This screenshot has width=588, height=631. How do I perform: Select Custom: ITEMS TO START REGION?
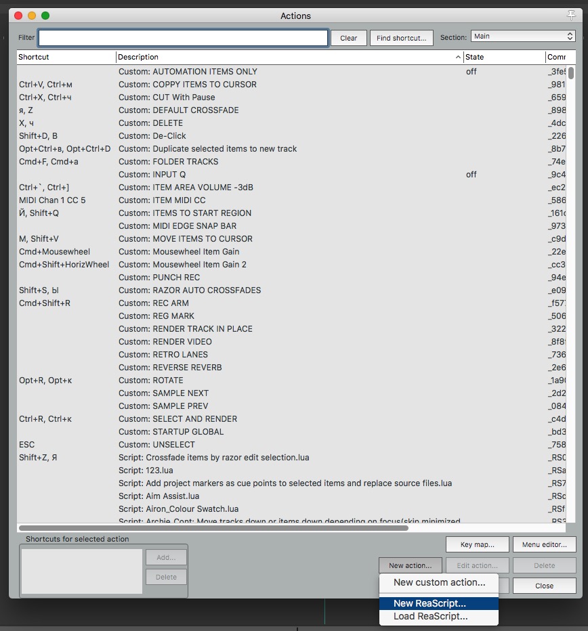[x=291, y=213]
